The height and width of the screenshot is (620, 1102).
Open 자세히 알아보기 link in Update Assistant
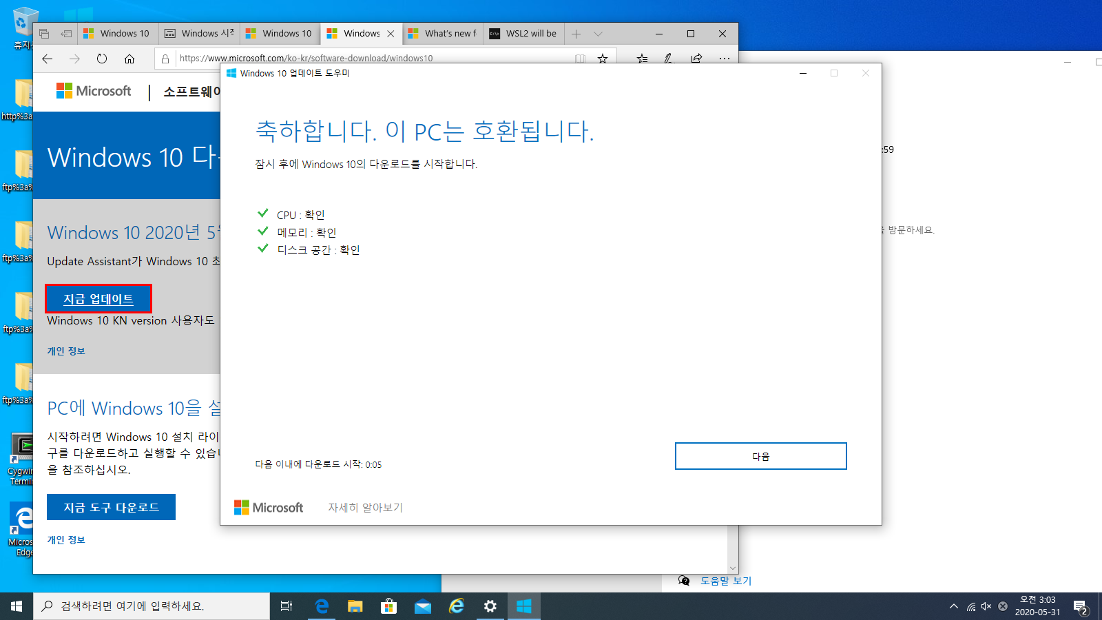click(365, 508)
